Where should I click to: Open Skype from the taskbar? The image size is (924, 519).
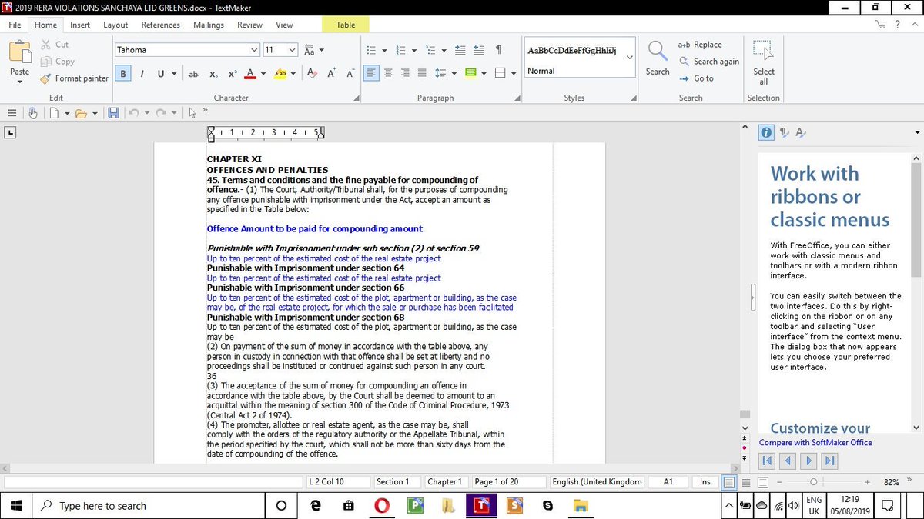tap(548, 506)
